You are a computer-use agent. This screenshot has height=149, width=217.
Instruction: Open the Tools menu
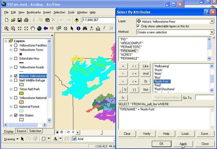point(71,12)
